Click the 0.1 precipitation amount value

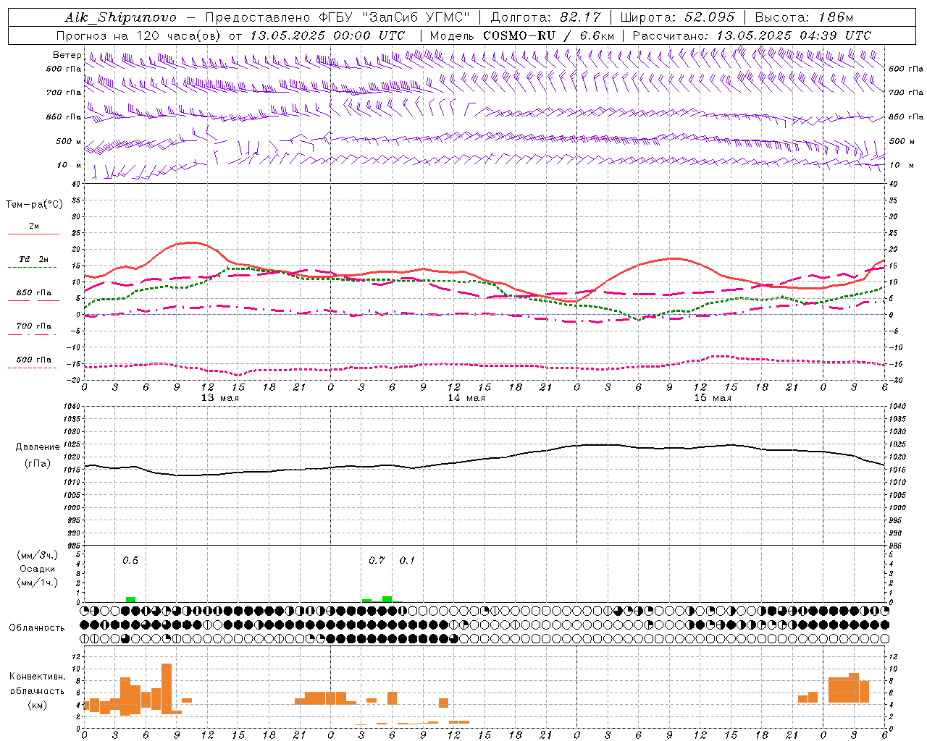pos(408,560)
